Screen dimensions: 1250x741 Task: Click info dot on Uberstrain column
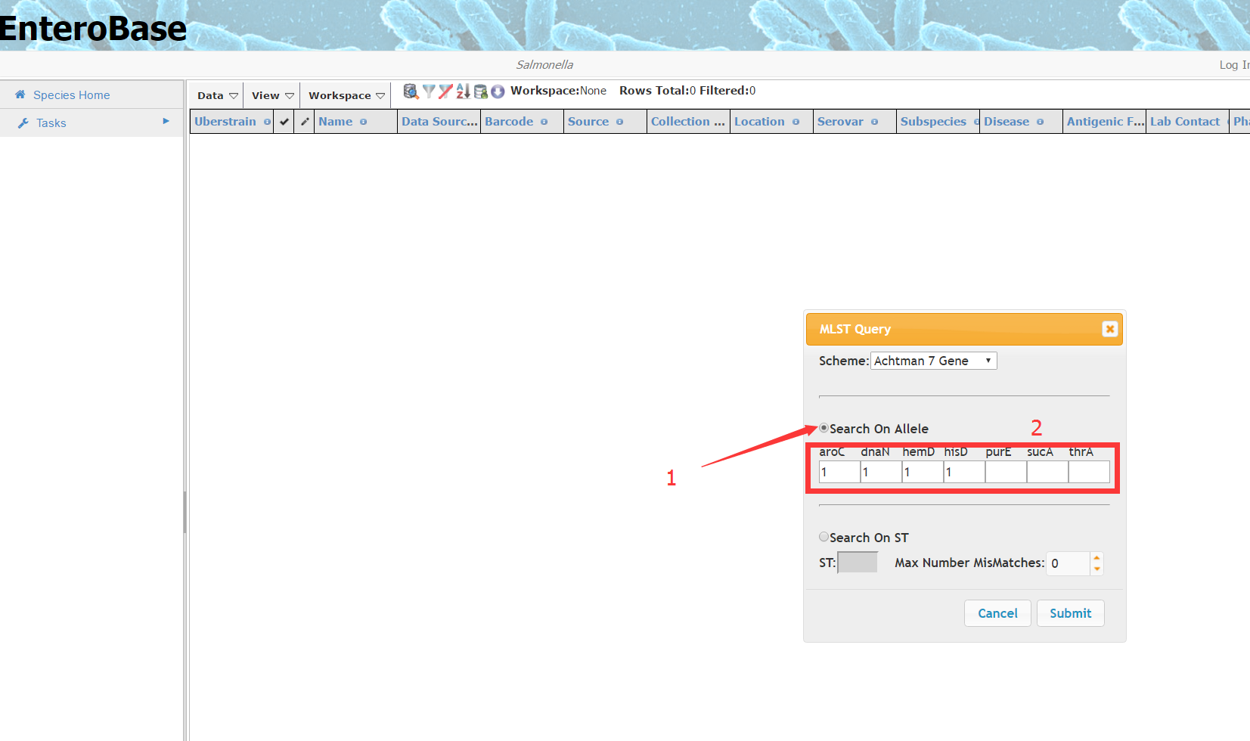pos(267,122)
